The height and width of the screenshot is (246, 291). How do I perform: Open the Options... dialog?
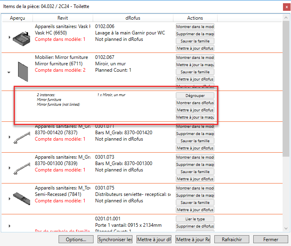76,240
